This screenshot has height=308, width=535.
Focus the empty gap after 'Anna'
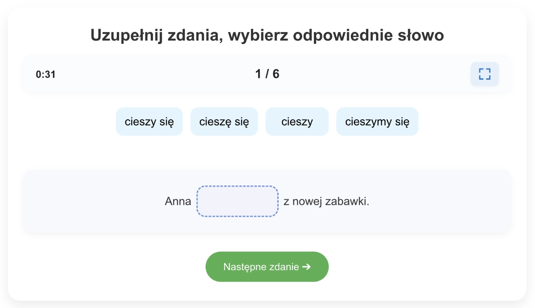238,201
